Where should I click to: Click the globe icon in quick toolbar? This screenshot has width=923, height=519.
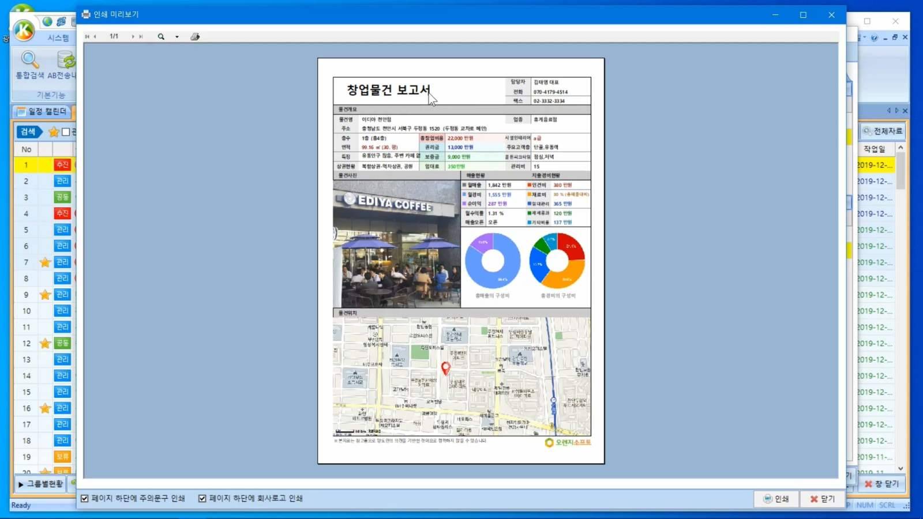(47, 21)
